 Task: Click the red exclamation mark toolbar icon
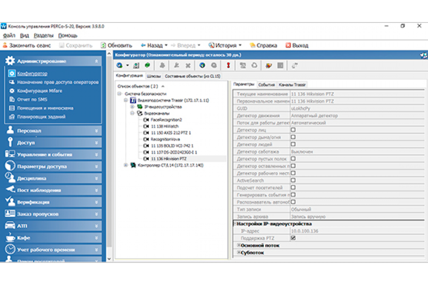(x=228, y=66)
